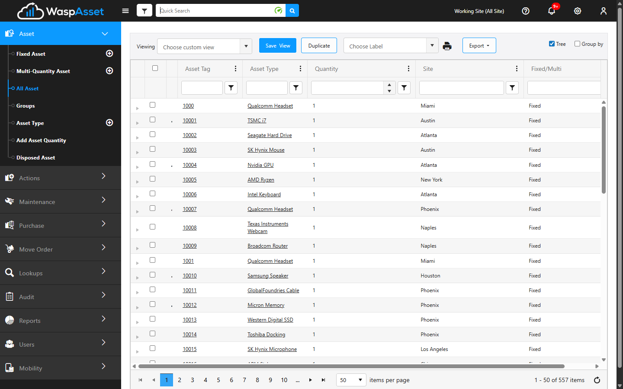The image size is (623, 389).
Task: Click the plus icon next to Multi-Quantity Asset
Action: [x=109, y=70]
